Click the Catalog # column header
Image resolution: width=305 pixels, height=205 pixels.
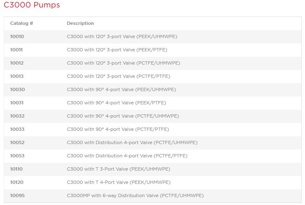(22, 23)
